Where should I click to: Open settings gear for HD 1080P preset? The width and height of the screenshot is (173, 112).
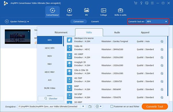[162, 57]
